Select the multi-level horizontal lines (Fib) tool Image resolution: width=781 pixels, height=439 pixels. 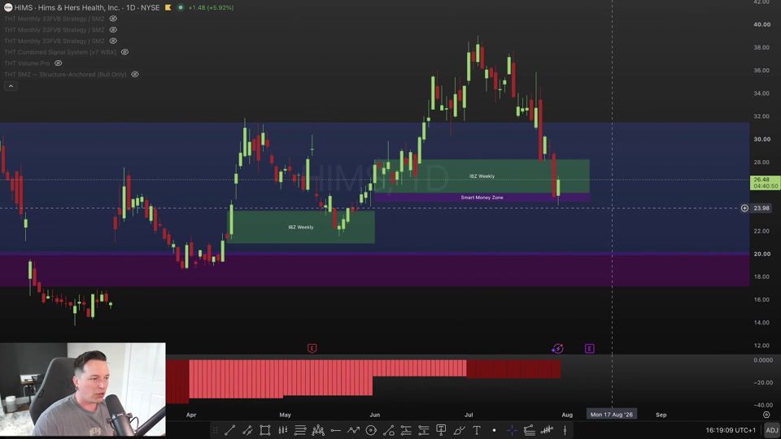300,430
